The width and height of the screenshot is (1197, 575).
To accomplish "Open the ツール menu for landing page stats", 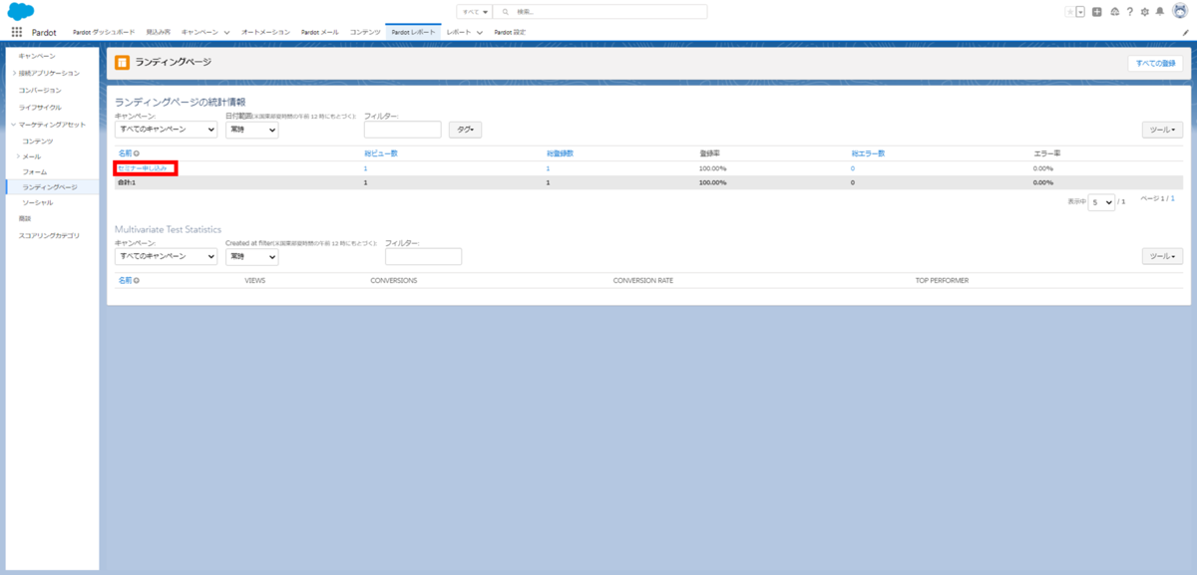I will click(x=1162, y=130).
